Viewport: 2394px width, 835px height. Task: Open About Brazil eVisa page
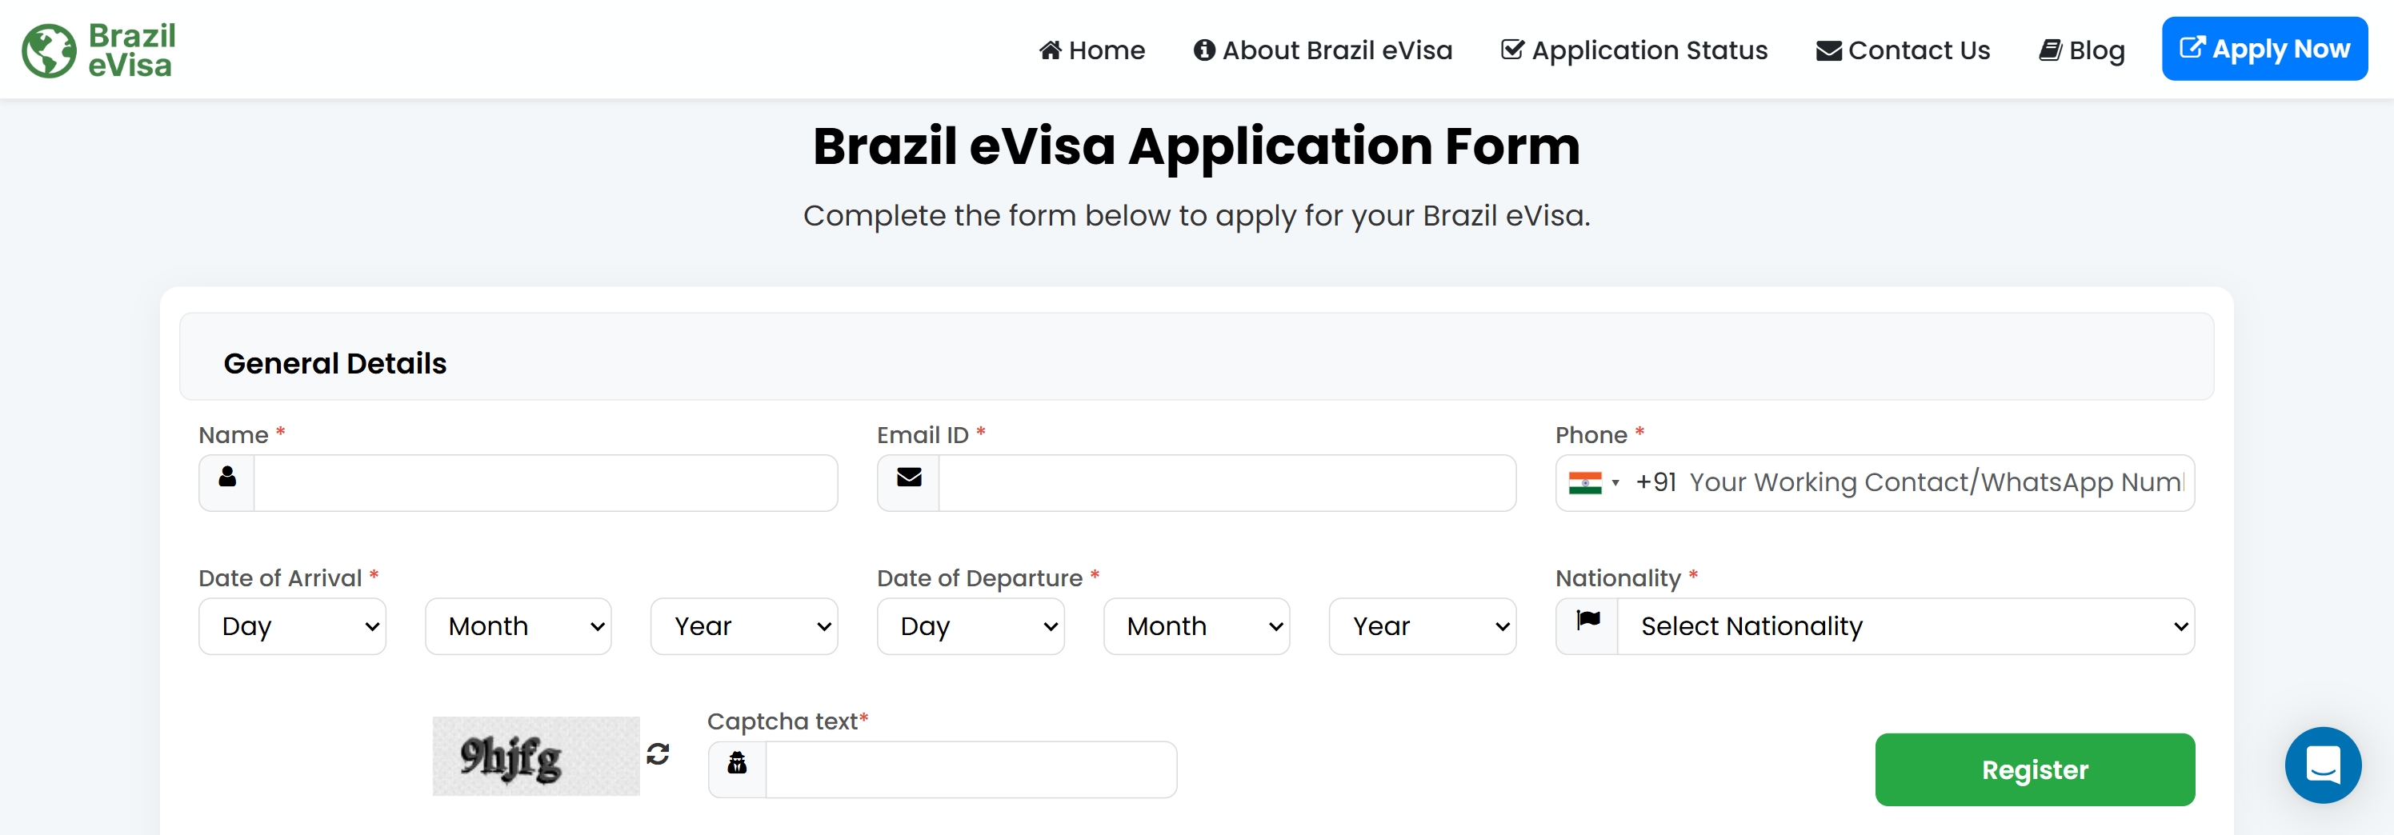(1323, 50)
